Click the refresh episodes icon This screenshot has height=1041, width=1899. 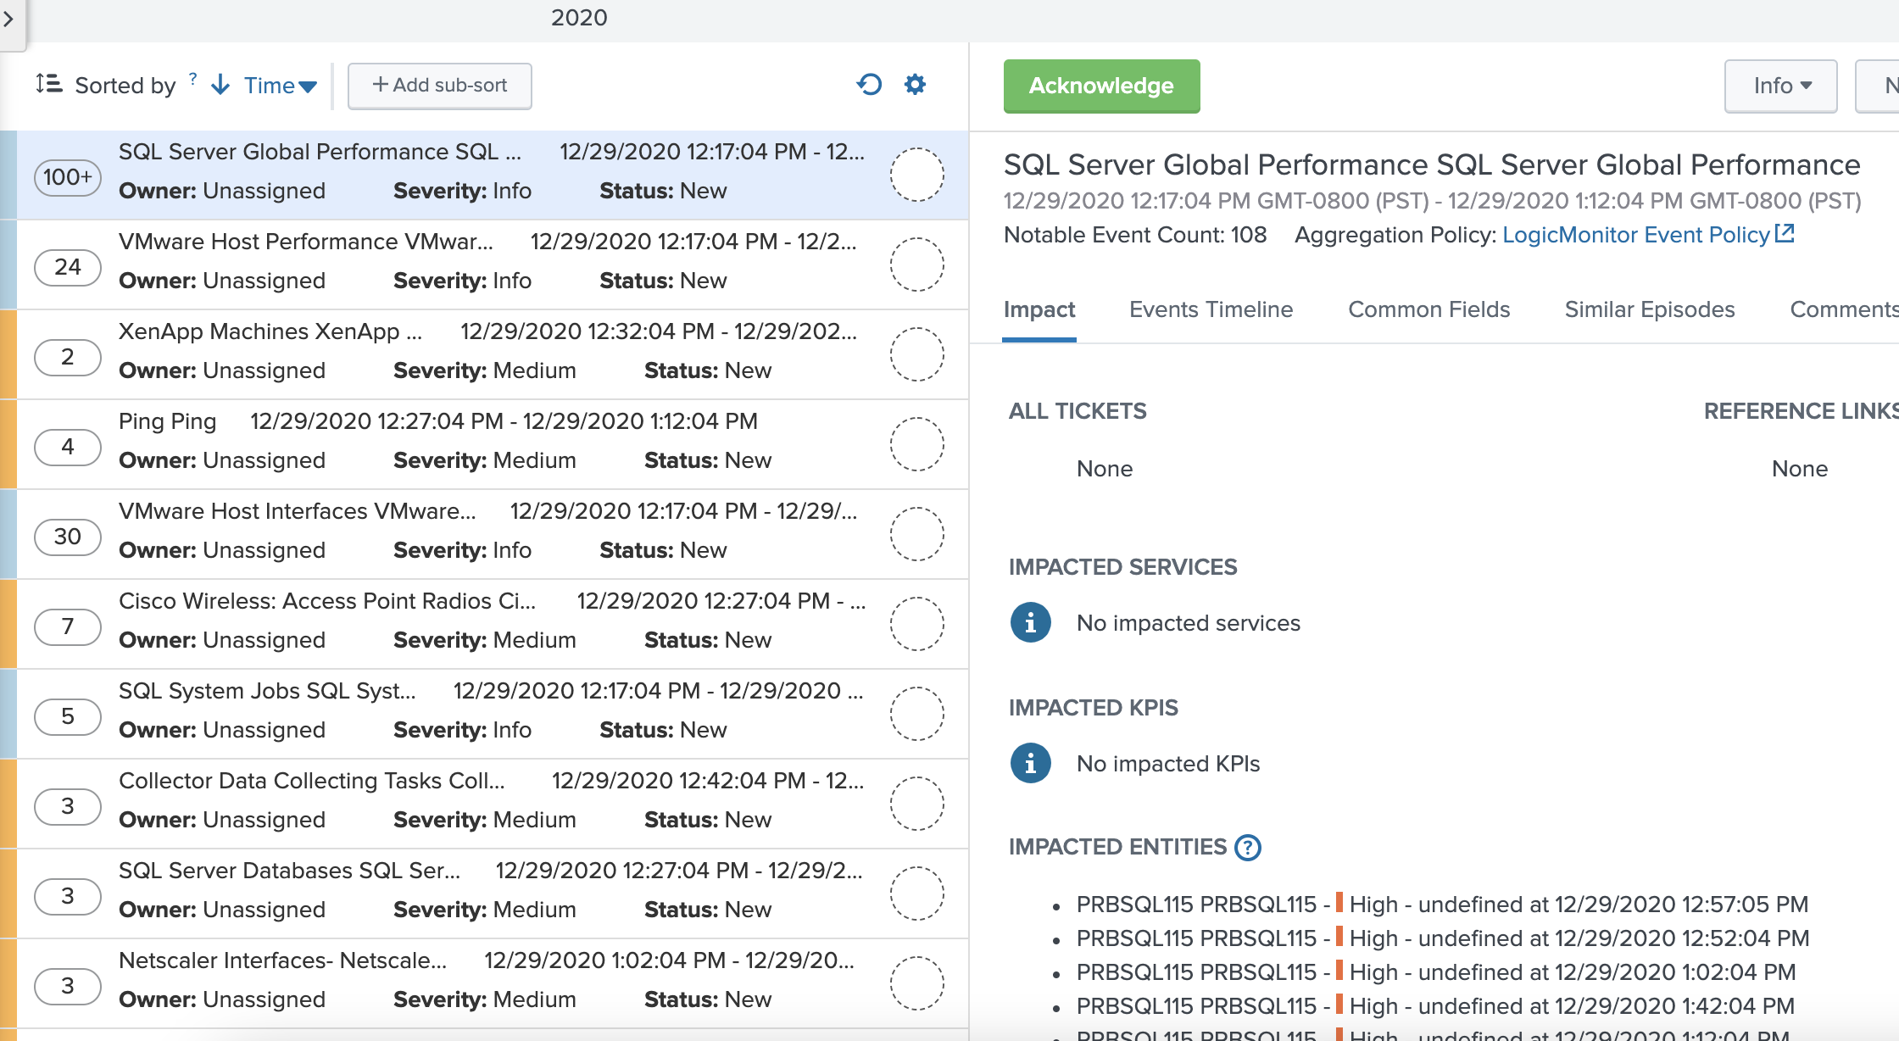869,85
